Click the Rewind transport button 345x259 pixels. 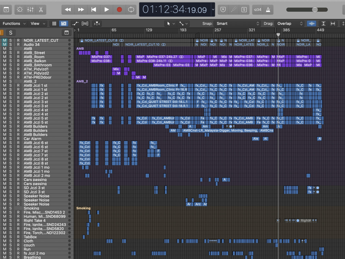[x=68, y=9]
